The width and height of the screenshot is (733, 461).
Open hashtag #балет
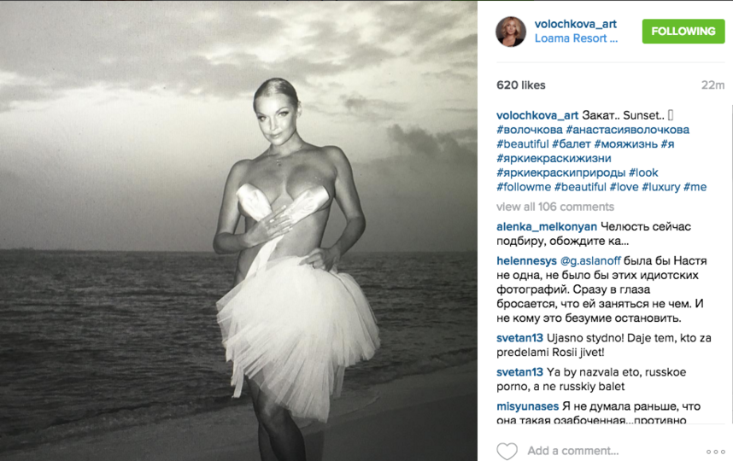(x=572, y=144)
